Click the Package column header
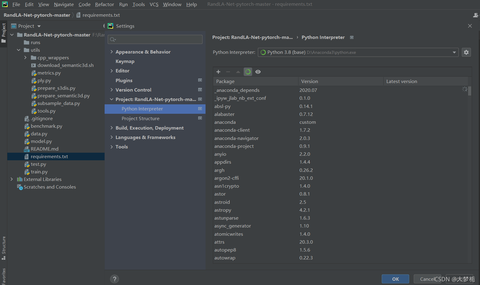480x285 pixels. coord(256,81)
